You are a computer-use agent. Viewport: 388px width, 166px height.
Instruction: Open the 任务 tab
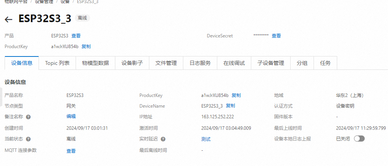click(x=325, y=63)
